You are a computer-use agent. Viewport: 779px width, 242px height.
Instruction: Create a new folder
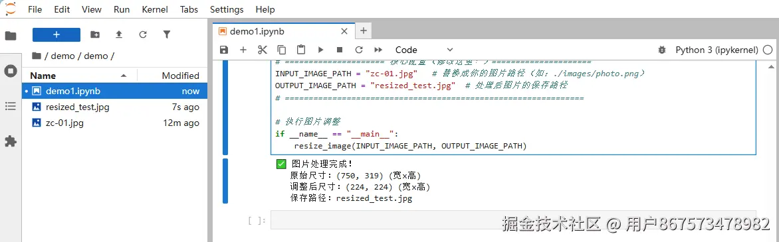point(94,34)
